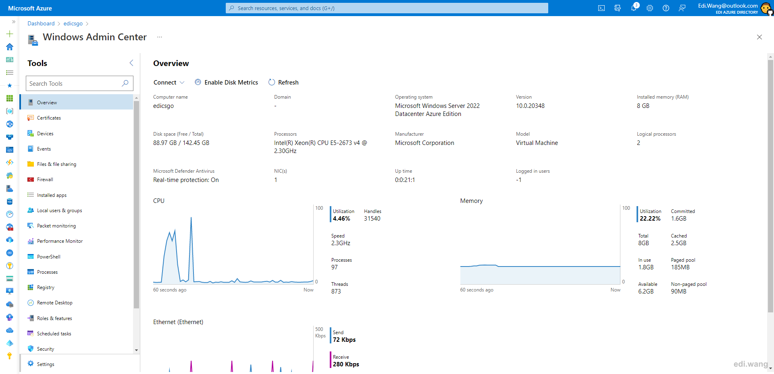Click the Registry tool icon
The image size is (774, 374).
(31, 287)
